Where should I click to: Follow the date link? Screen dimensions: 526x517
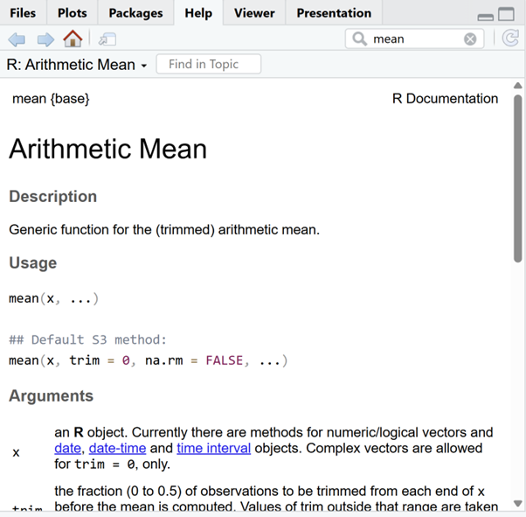click(68, 448)
